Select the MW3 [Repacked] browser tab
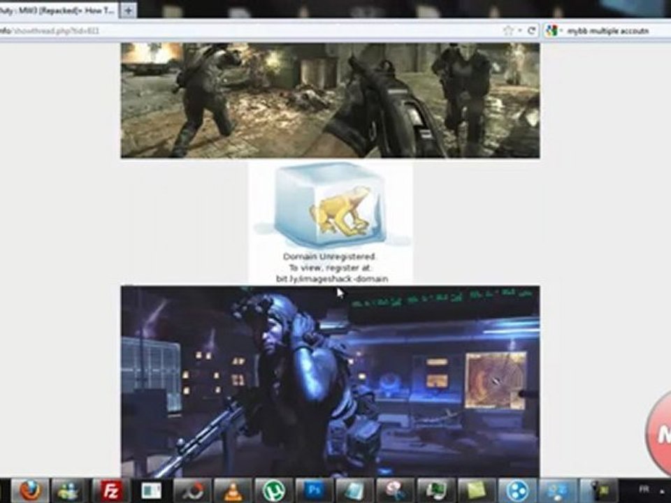The width and height of the screenshot is (671, 503). pyautogui.click(x=58, y=10)
